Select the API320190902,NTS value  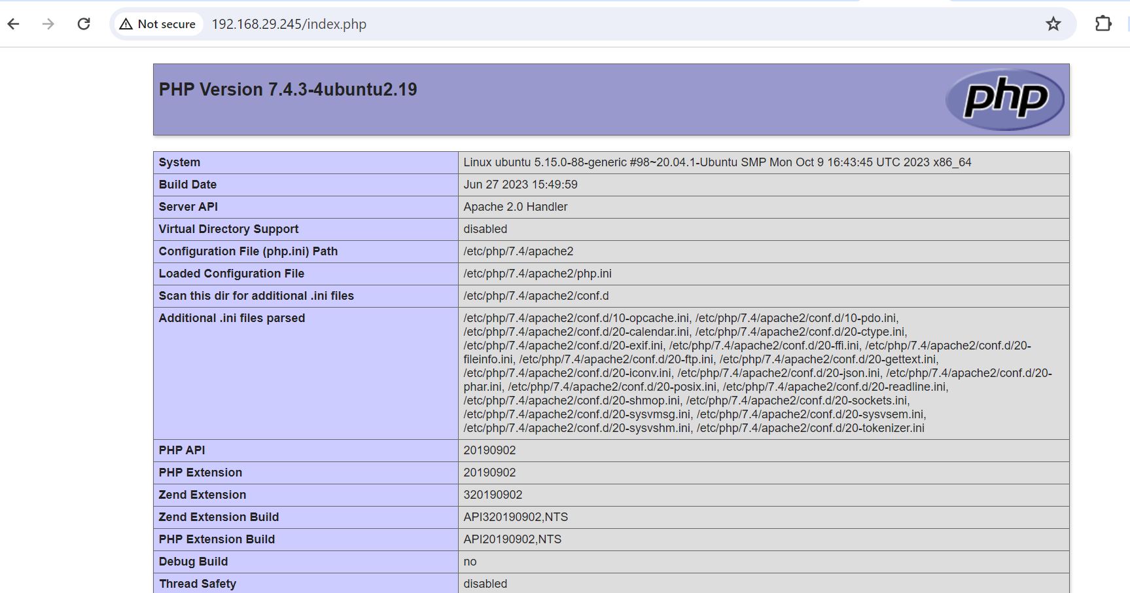point(516,517)
